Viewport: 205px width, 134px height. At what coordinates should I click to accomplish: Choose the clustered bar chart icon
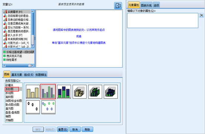click(48, 92)
